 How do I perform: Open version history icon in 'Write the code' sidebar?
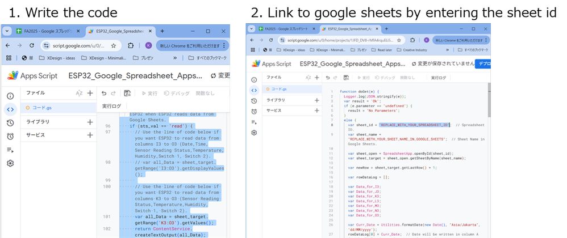coord(10,123)
